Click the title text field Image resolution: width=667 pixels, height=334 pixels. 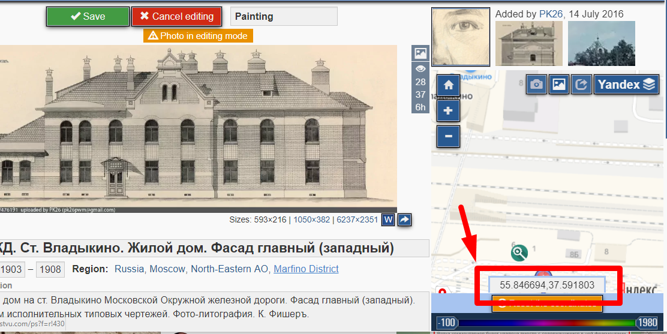(214, 248)
